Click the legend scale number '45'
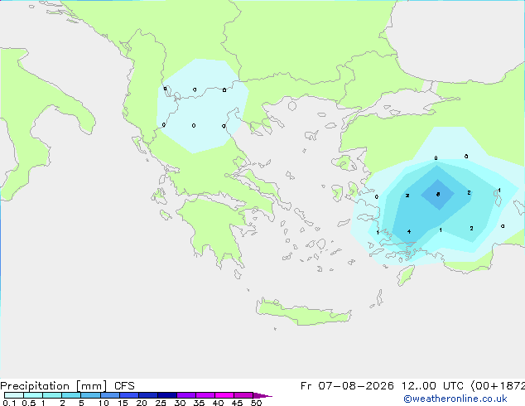 pyautogui.click(x=237, y=403)
